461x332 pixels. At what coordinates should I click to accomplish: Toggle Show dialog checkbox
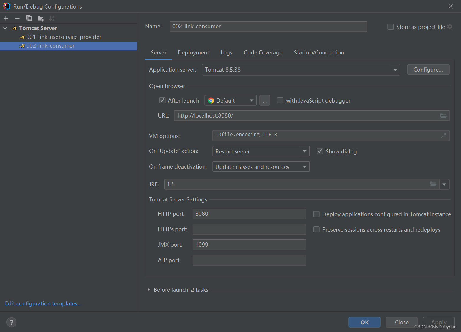320,151
